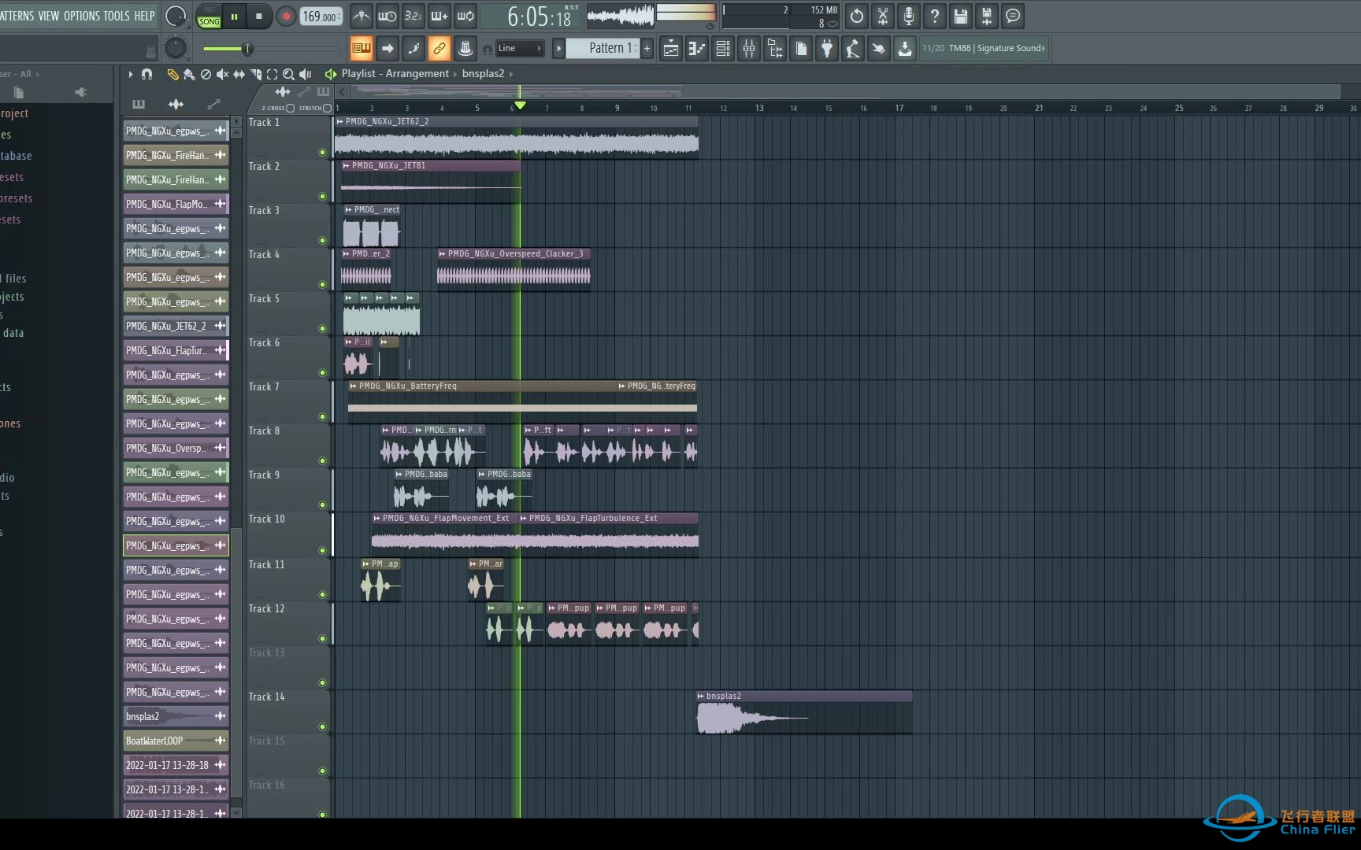The width and height of the screenshot is (1361, 850).
Task: Click the 3.2.1 countdown icon
Action: click(413, 16)
